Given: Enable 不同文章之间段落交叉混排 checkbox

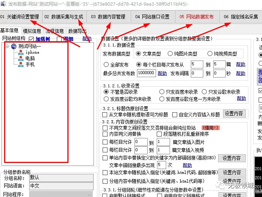Looking at the screenshot, I should point(105,128).
